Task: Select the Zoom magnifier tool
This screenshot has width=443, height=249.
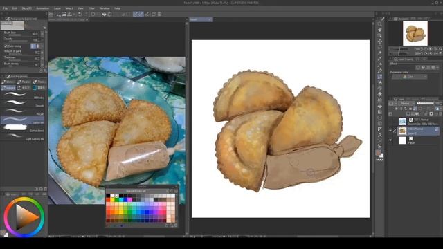Action: (x=380, y=24)
